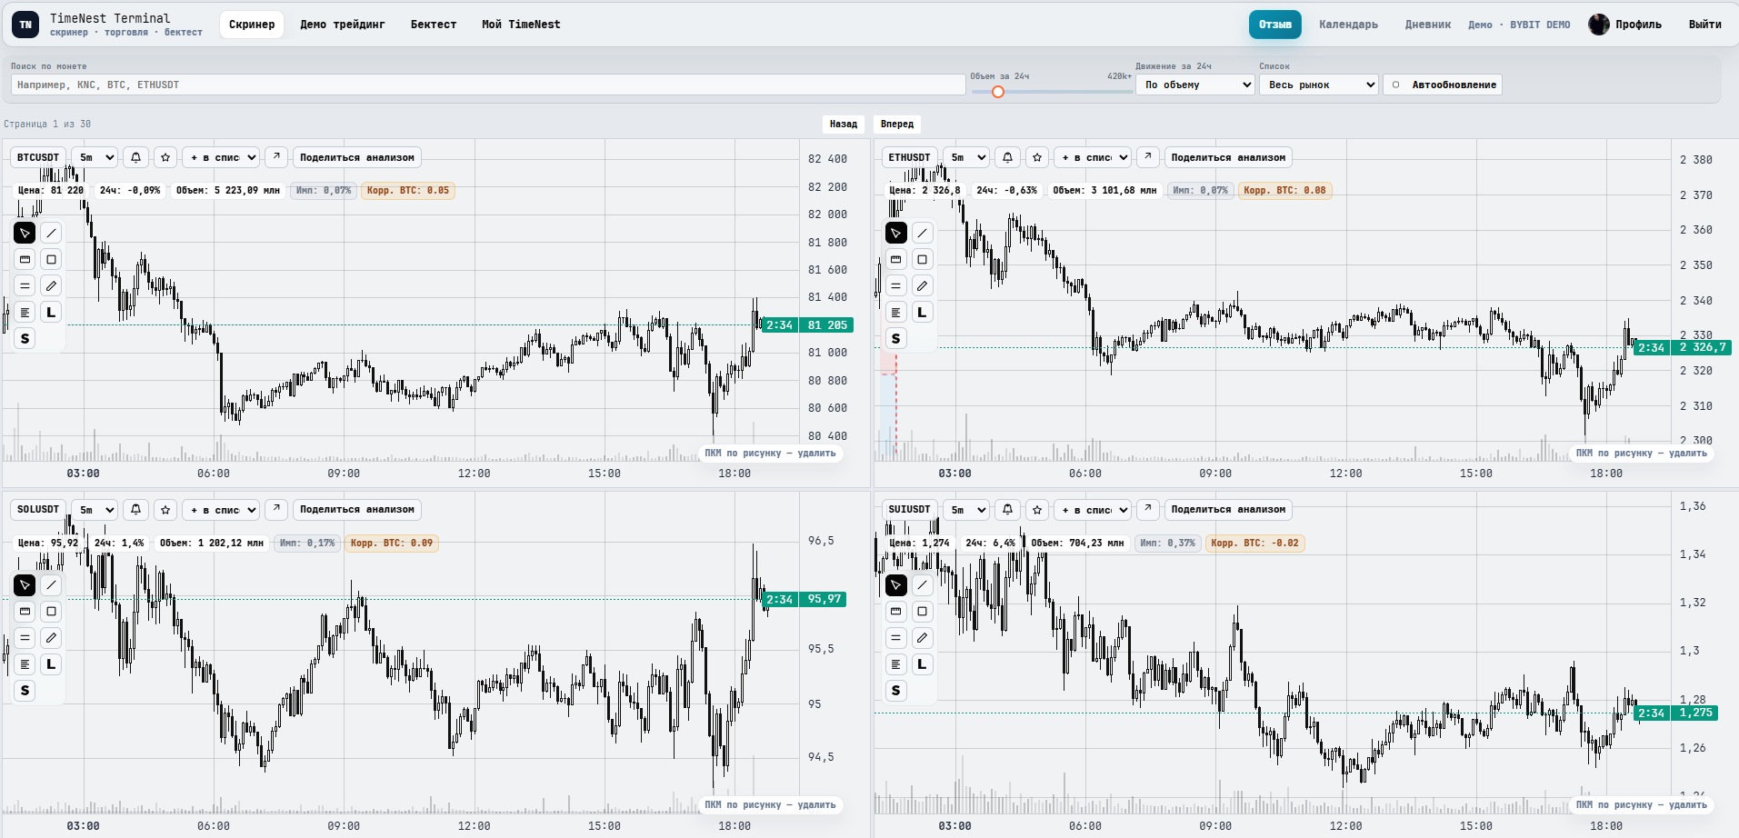Open Демо трейдинг tab
The height and width of the screenshot is (838, 1739).
(x=343, y=25)
